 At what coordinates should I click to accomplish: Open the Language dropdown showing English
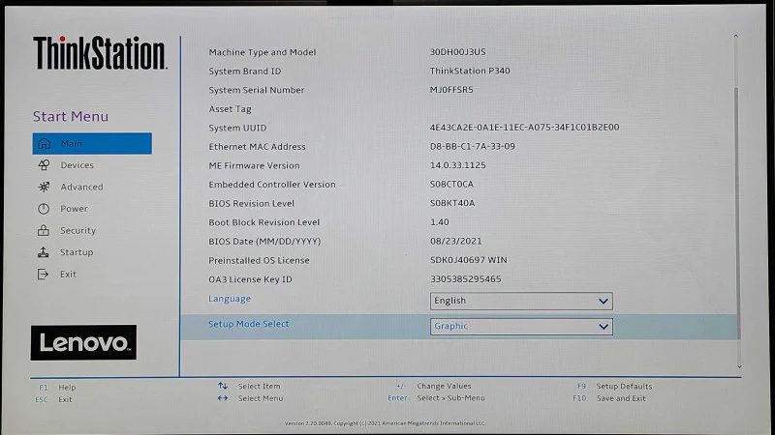click(521, 301)
